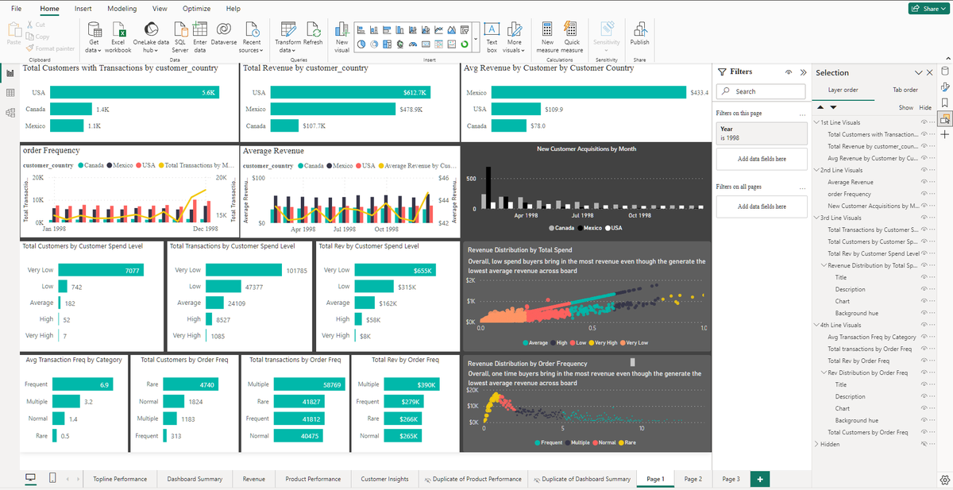
Task: Insert a New visual
Action: (341, 37)
